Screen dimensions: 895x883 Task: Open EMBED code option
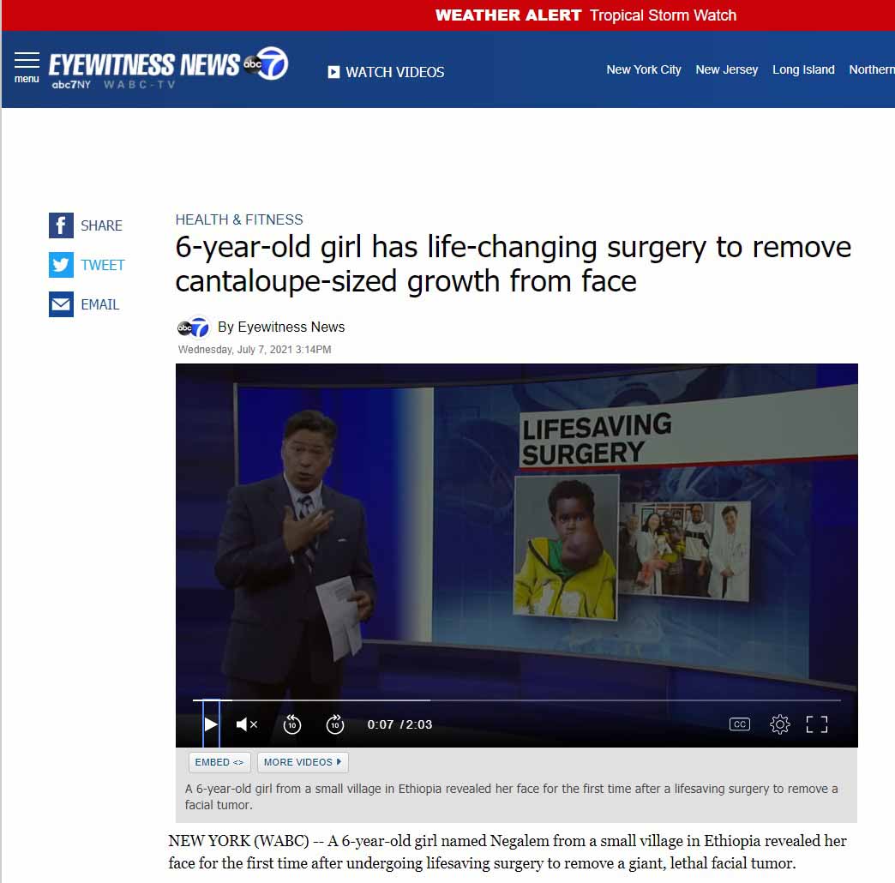(219, 762)
